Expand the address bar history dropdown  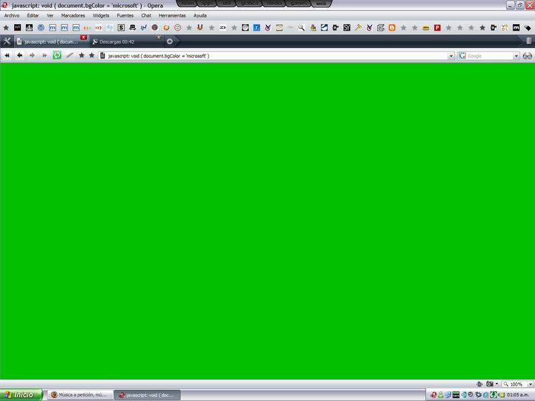(451, 56)
